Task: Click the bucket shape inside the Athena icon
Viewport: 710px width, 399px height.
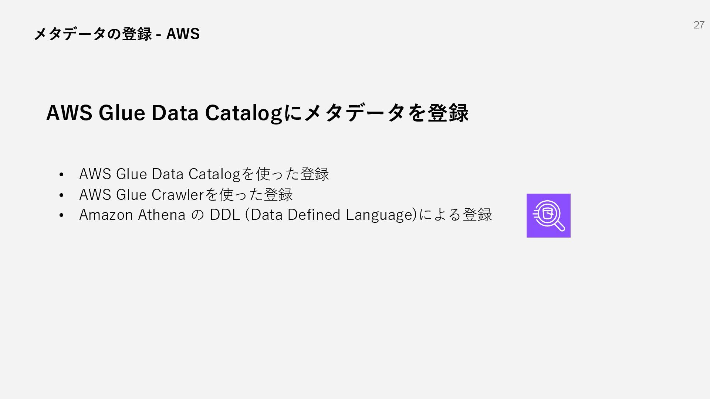Action: click(x=548, y=214)
